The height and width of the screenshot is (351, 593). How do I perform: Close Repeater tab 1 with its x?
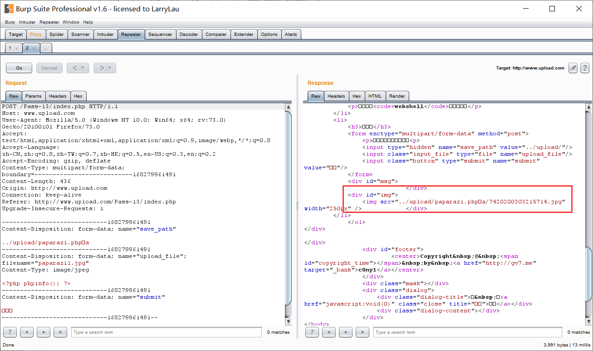click(x=17, y=48)
